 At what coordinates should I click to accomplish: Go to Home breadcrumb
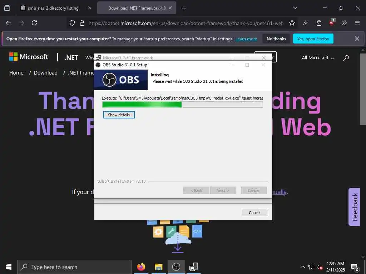(16, 73)
